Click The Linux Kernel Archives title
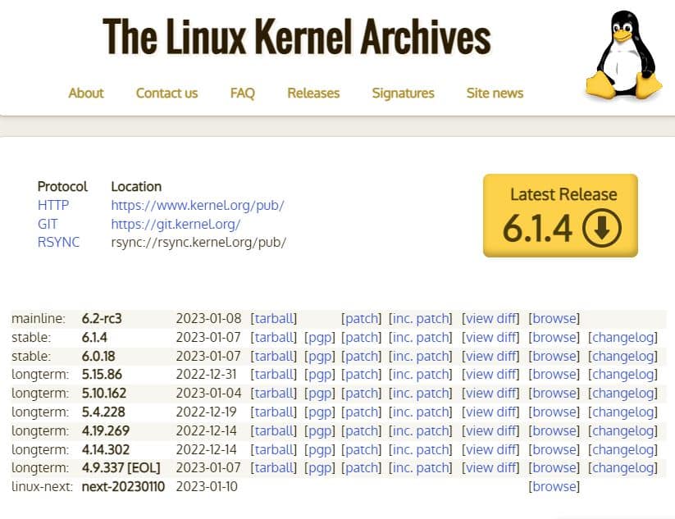The height and width of the screenshot is (519, 675). point(297,37)
